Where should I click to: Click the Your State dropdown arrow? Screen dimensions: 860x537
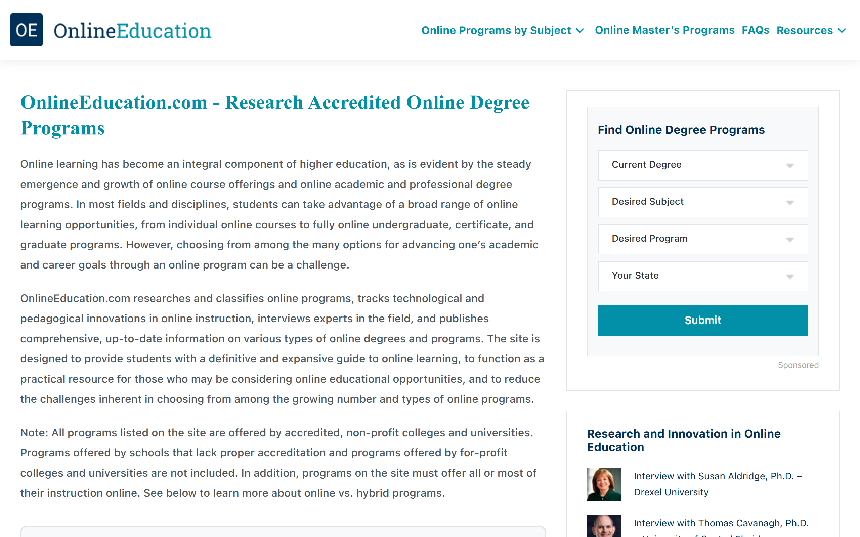click(790, 277)
